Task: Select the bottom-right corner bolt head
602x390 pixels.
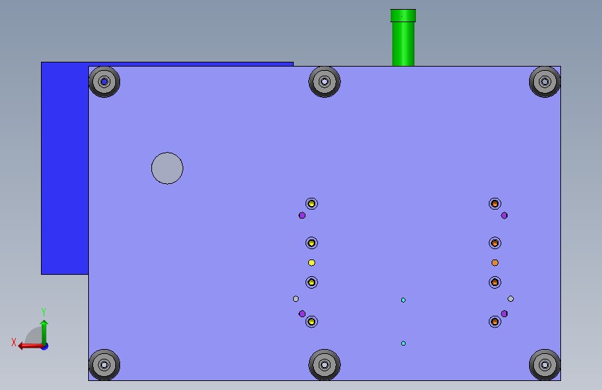Action: pyautogui.click(x=544, y=364)
